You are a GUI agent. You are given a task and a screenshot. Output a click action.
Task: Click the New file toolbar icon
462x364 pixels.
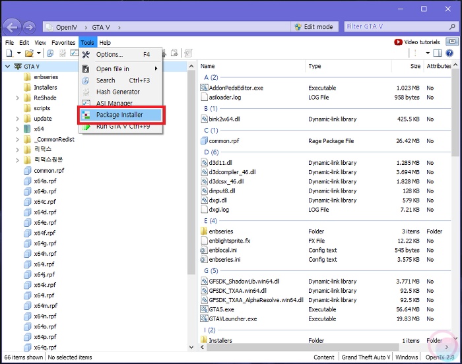click(9, 53)
